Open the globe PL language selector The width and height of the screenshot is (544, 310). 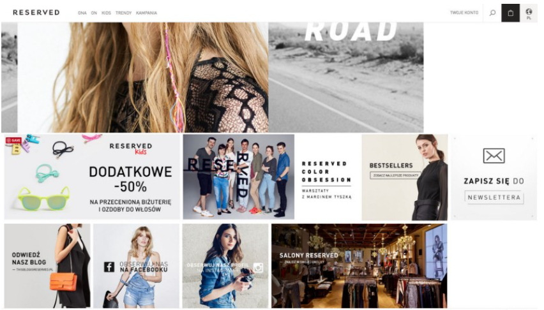click(529, 13)
